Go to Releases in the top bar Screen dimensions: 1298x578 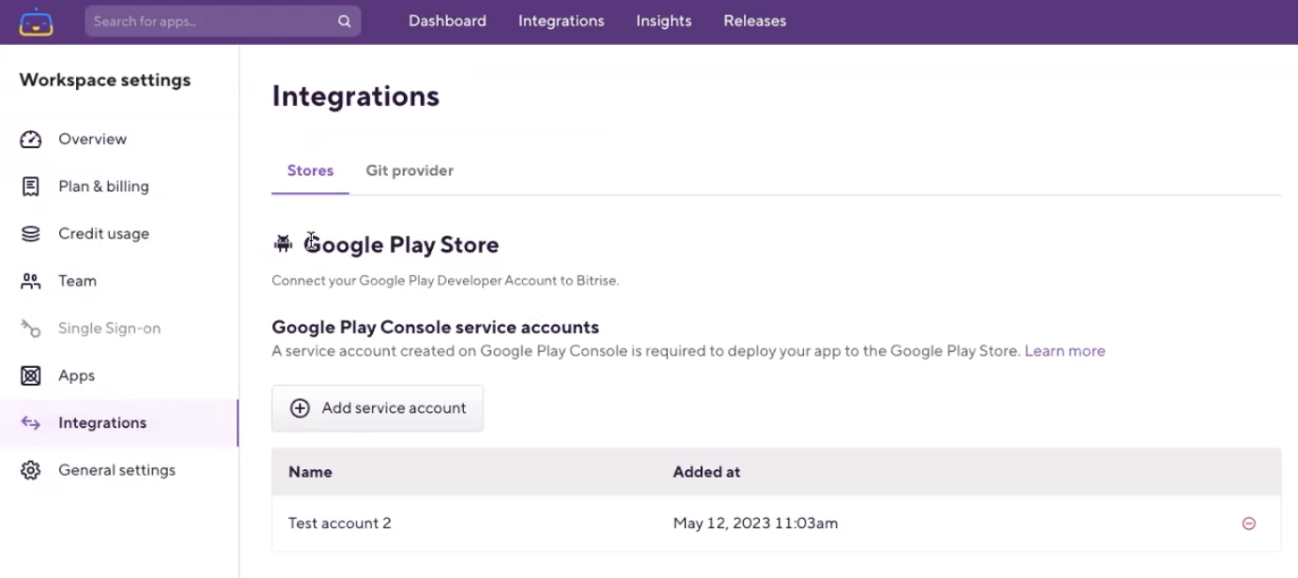click(754, 21)
